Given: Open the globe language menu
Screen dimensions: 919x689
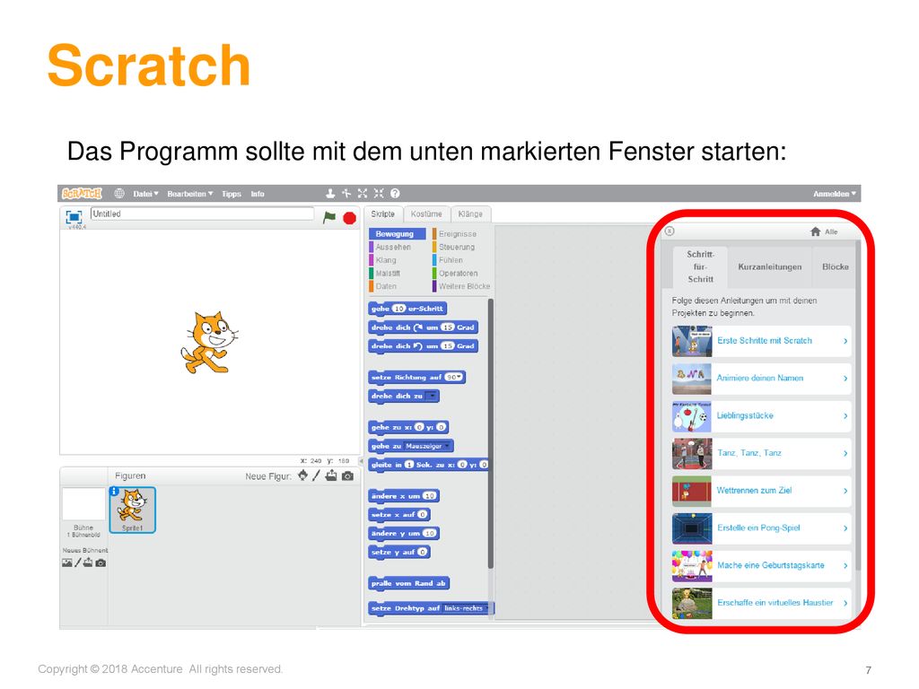Looking at the screenshot, I should tap(119, 194).
